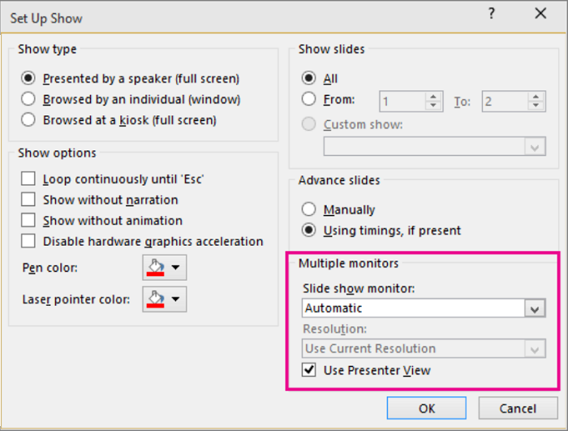Uncheck Use Presenter View
The image size is (568, 431).
click(309, 370)
